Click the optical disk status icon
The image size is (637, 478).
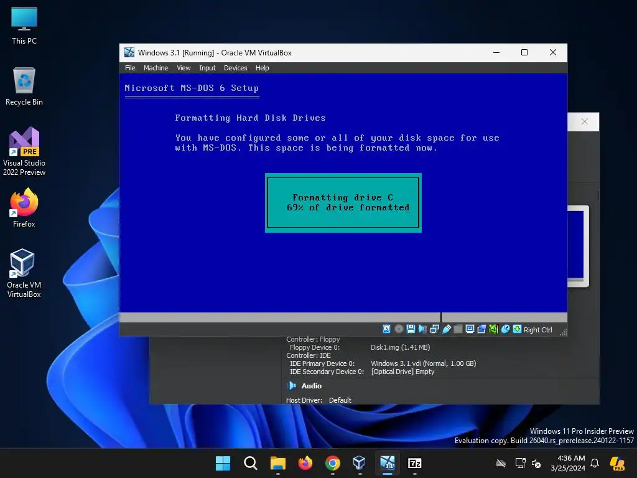[399, 329]
